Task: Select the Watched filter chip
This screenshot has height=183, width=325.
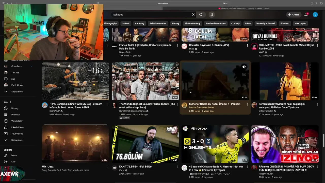Action: (285, 23)
